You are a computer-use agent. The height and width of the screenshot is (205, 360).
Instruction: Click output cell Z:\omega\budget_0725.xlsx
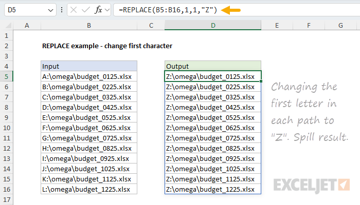point(213,138)
